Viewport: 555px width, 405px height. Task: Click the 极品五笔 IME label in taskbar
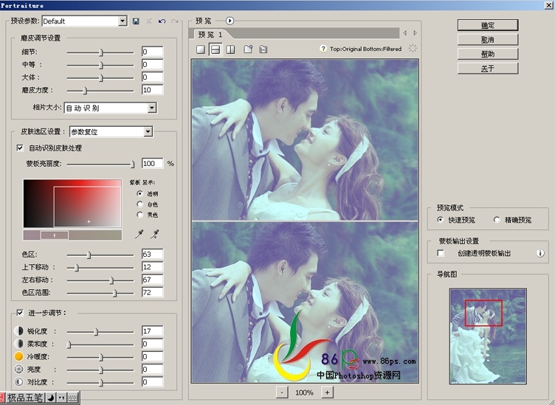coord(25,398)
